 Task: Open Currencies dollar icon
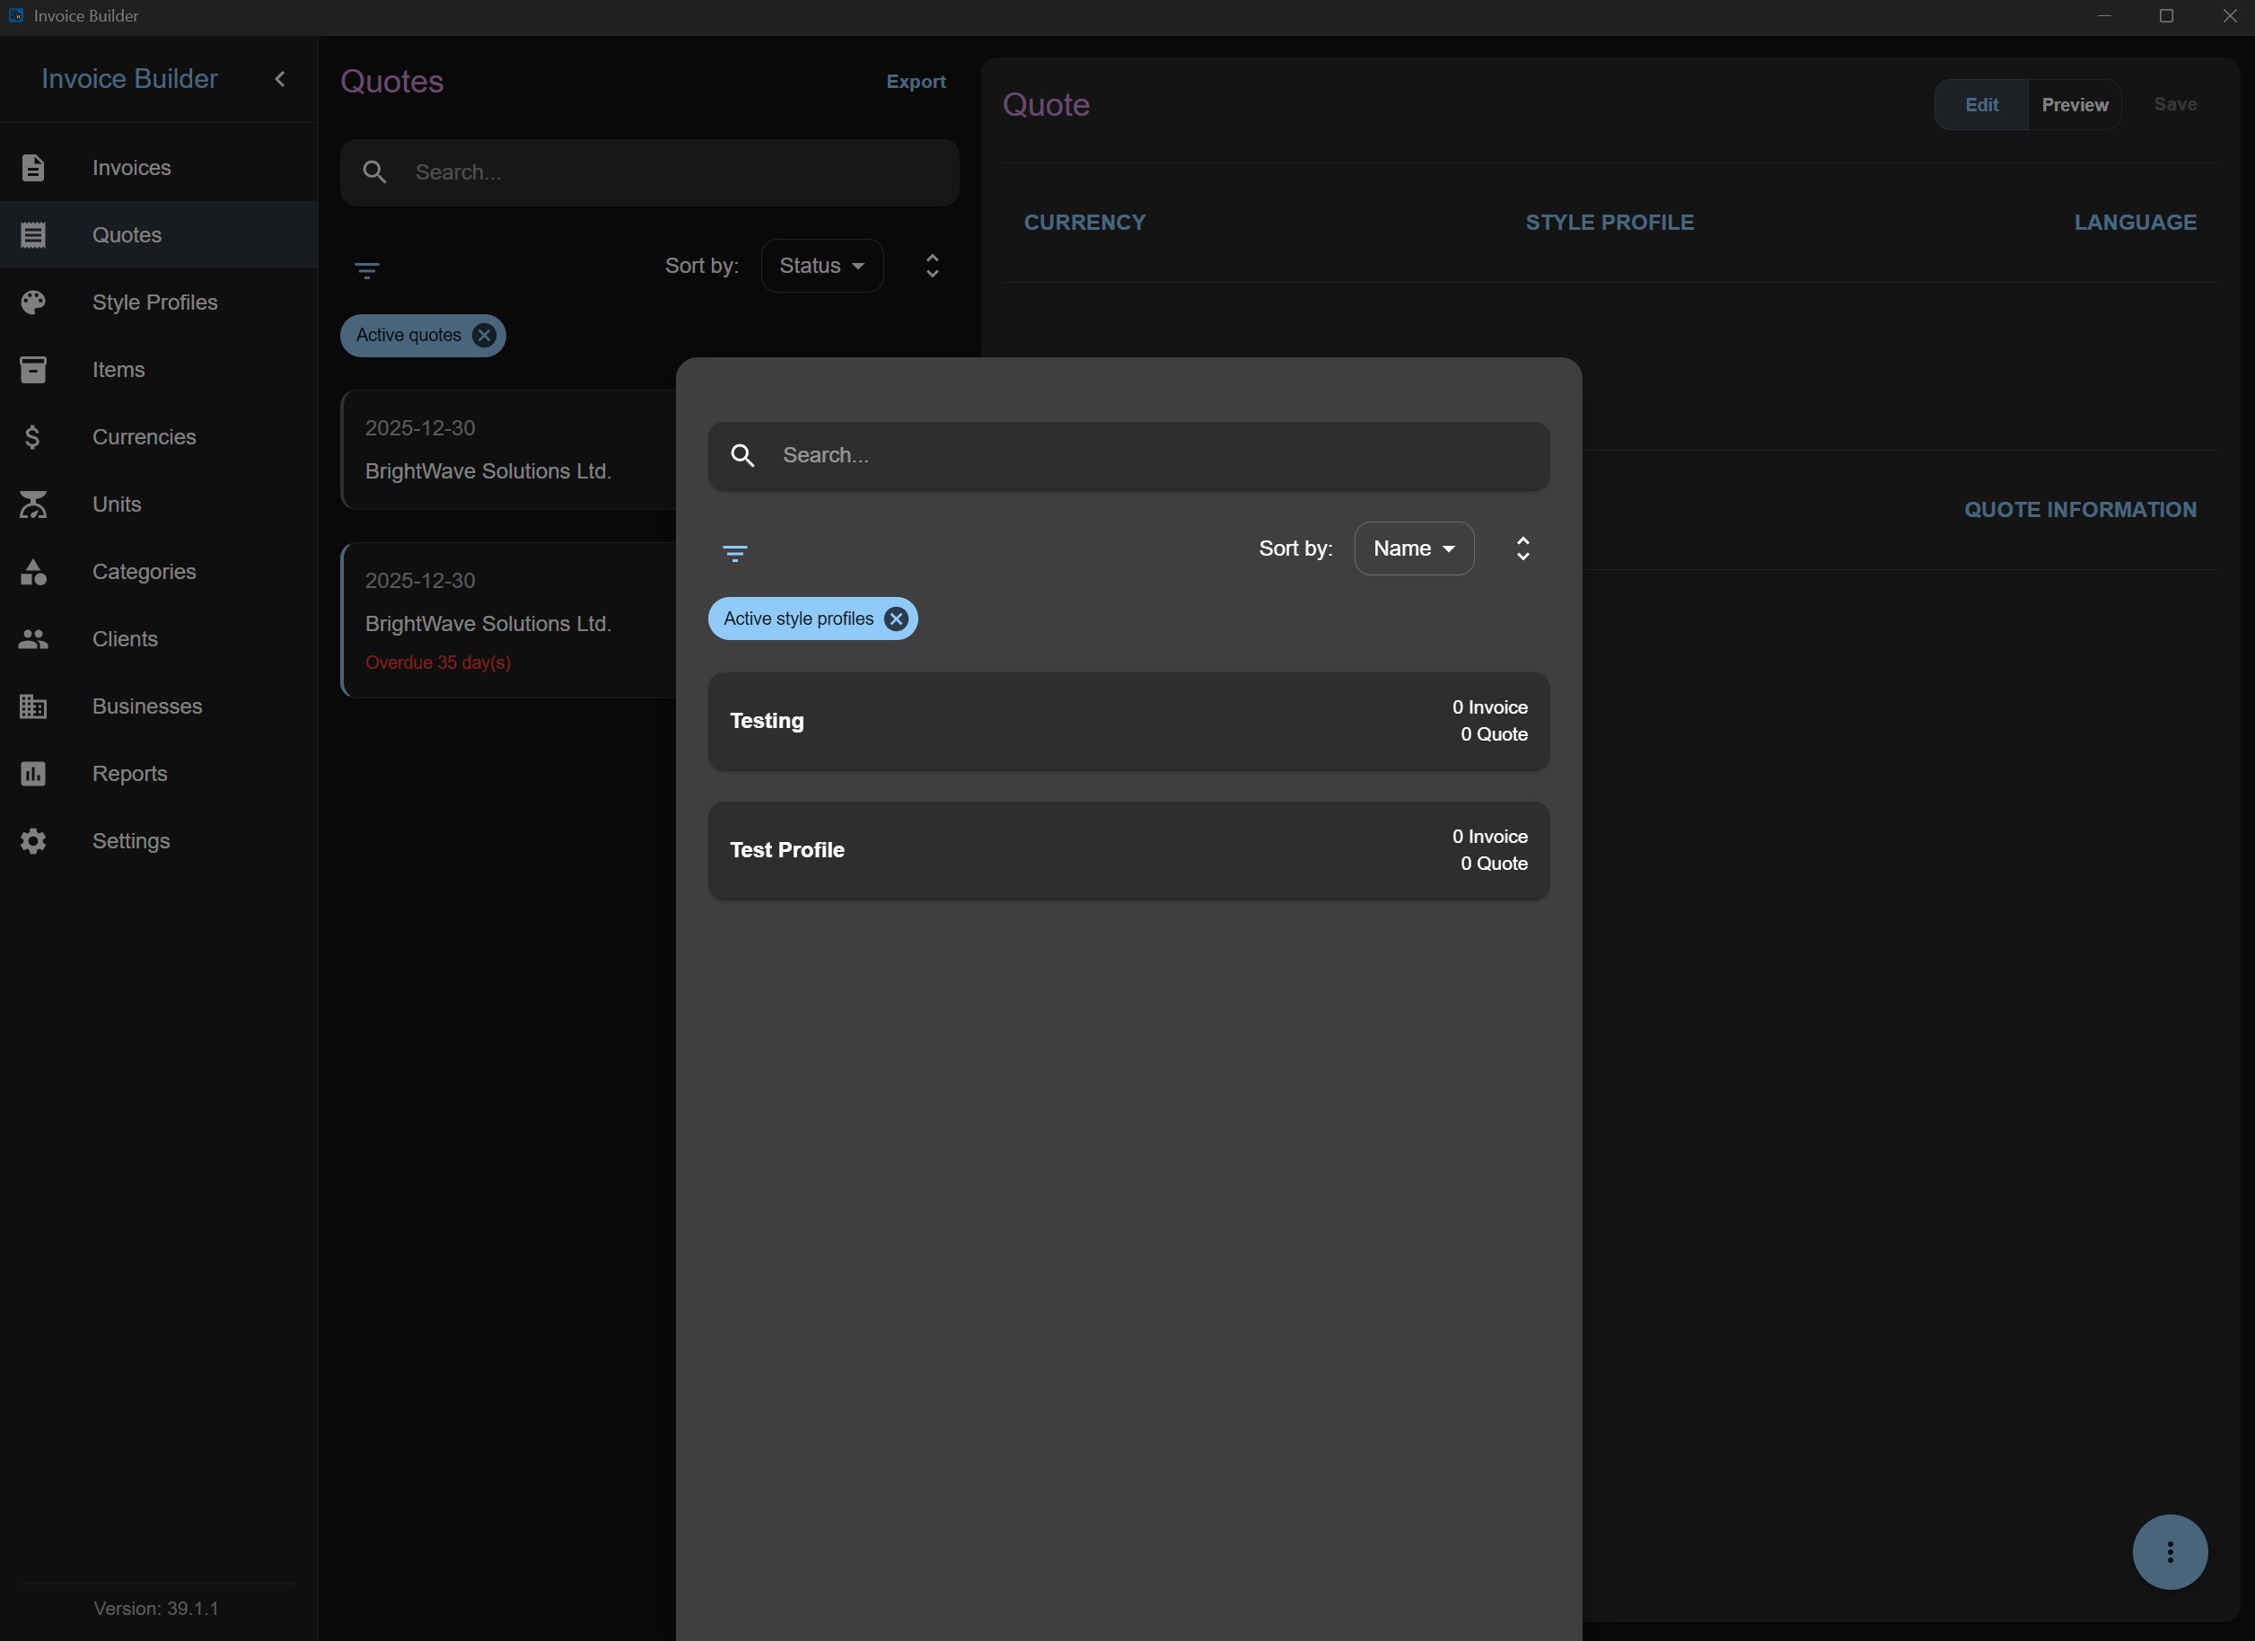click(x=33, y=436)
